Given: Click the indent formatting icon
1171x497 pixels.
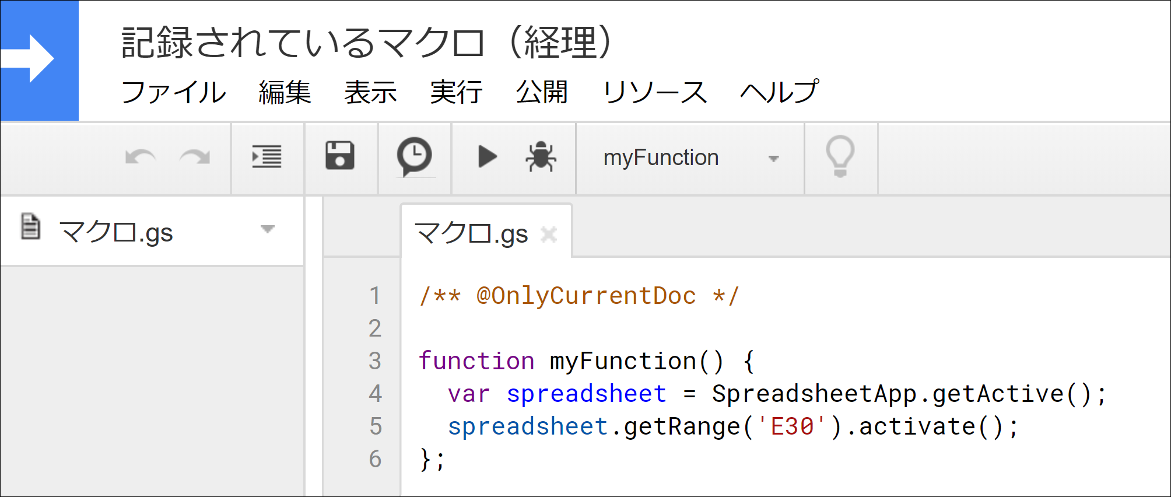Looking at the screenshot, I should [x=267, y=157].
